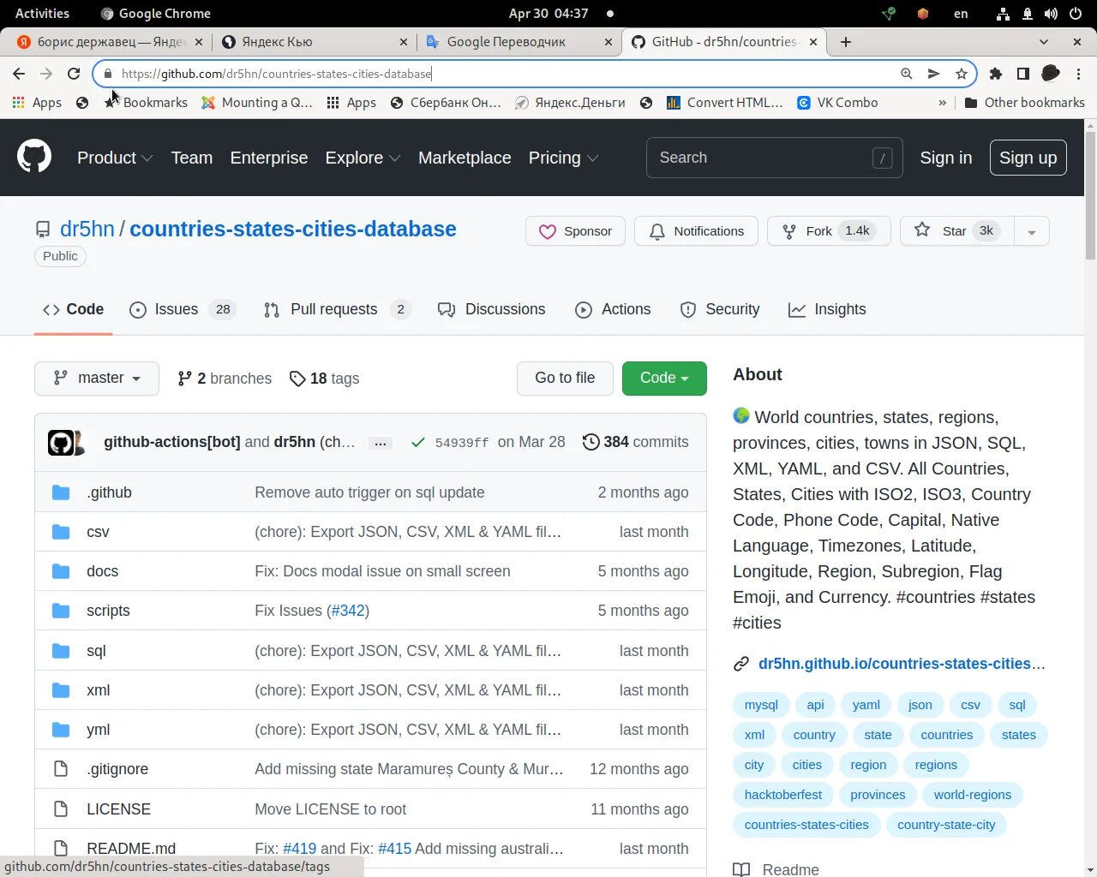Click the Sponsor button

click(x=575, y=231)
